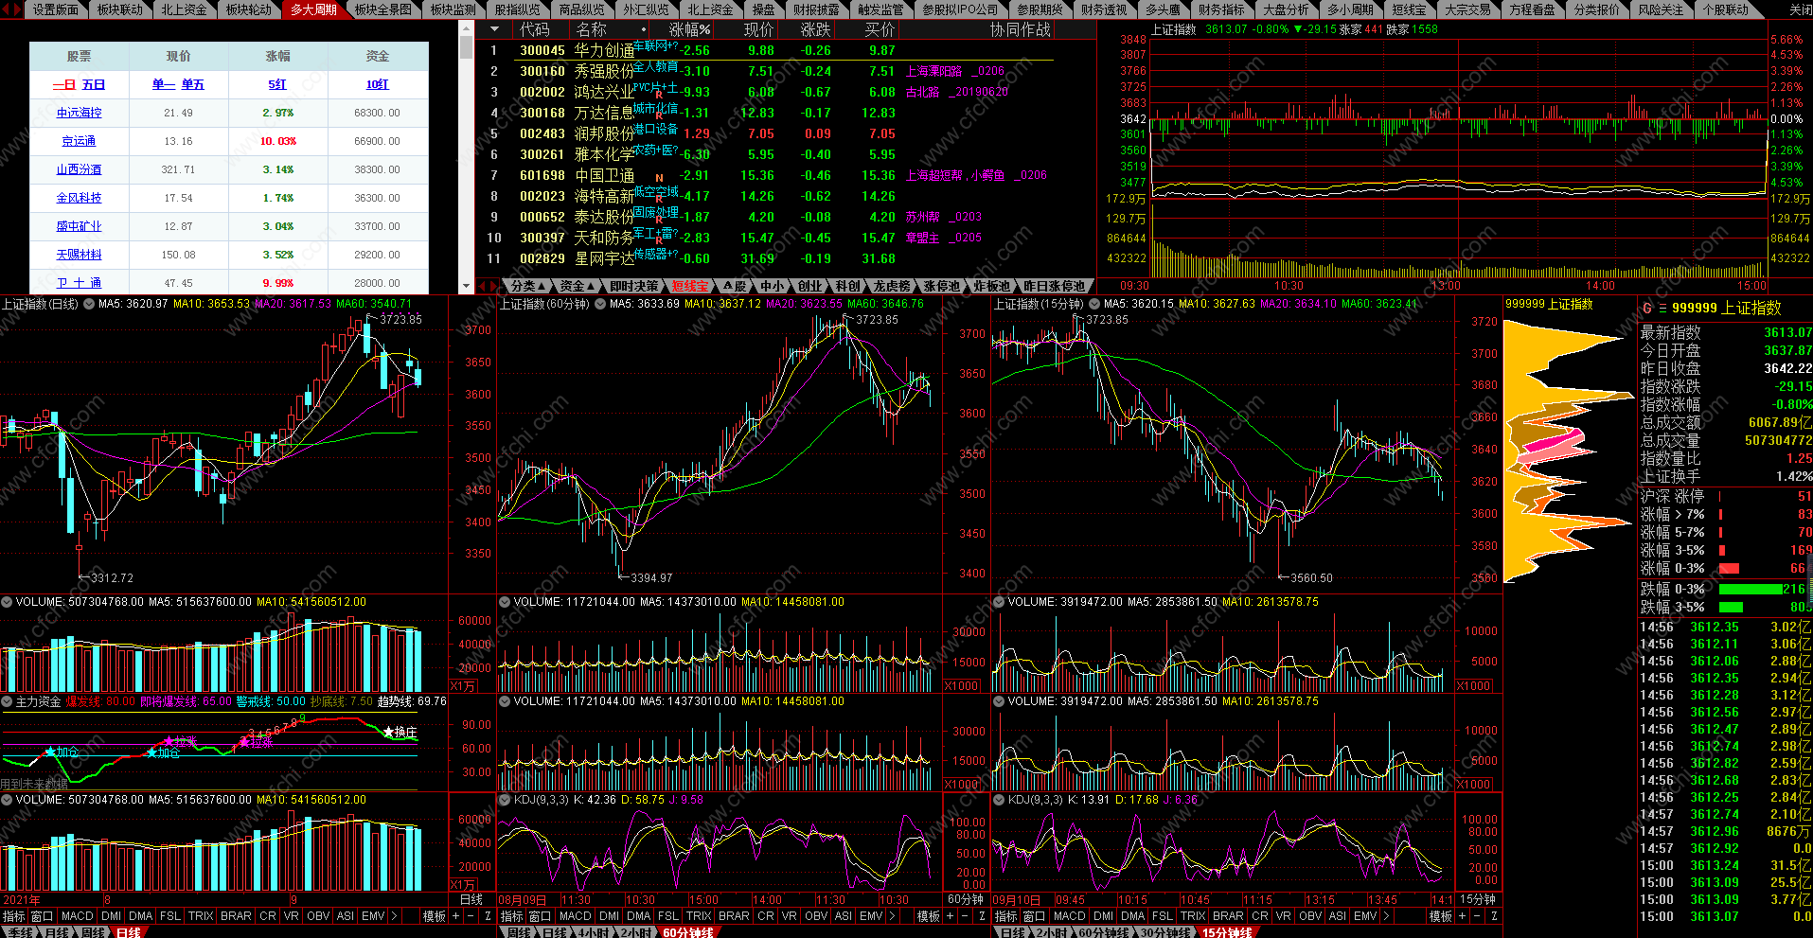The image size is (1813, 938).
Task: Open 模板 template menu on 15-minute toolbar
Action: pos(1441,916)
